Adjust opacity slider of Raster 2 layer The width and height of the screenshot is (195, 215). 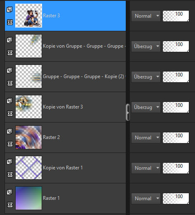point(176,138)
